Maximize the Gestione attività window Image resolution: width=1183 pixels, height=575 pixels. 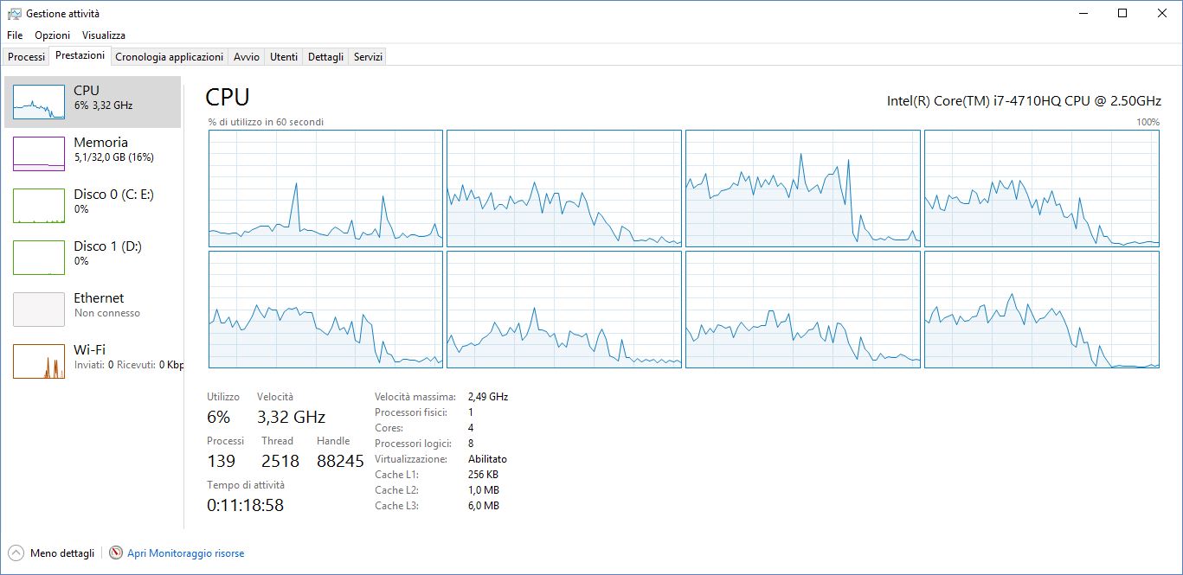(1122, 13)
